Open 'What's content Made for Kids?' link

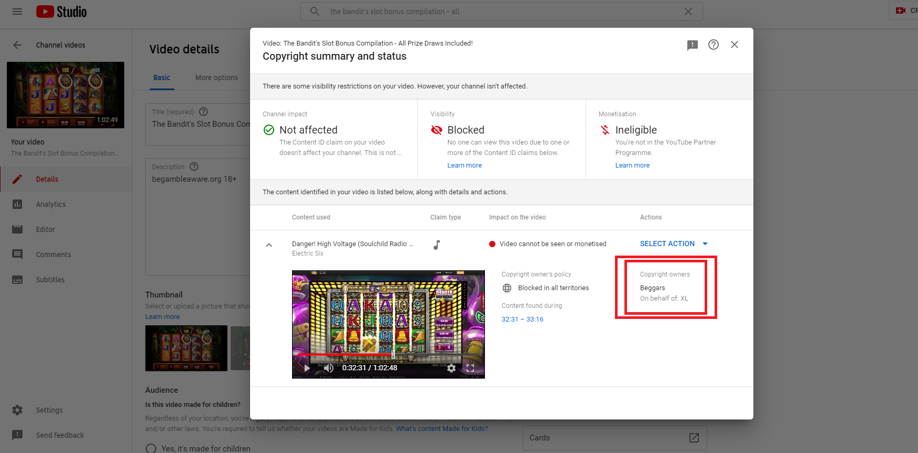point(442,429)
